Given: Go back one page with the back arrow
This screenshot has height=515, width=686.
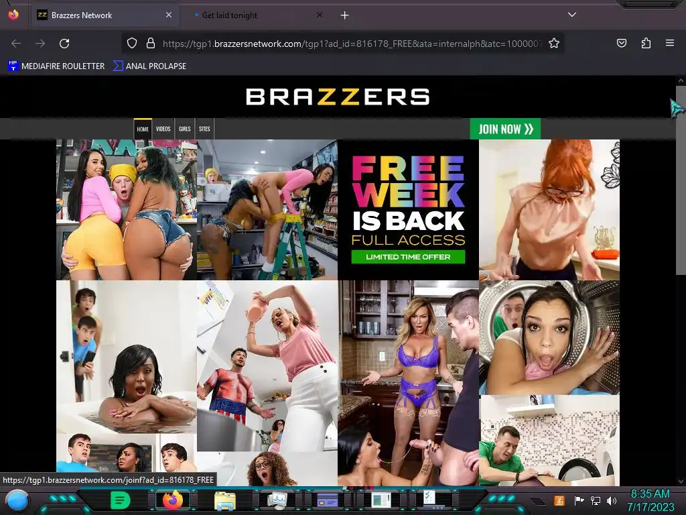Looking at the screenshot, I should (x=16, y=44).
